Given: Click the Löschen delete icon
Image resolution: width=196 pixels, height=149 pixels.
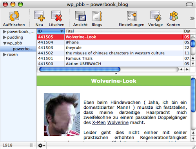Looking at the screenshot, I should 56,16.
